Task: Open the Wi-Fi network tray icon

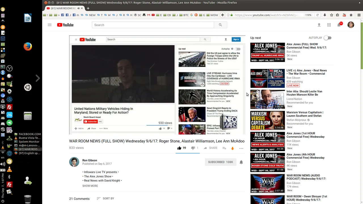Action: click(3, 152)
